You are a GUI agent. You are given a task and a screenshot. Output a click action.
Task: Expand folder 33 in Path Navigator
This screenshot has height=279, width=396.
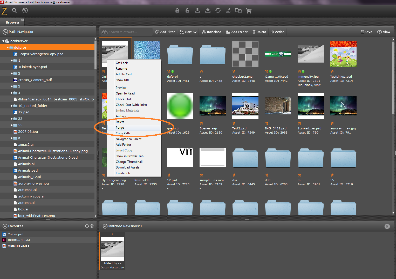point(12,119)
